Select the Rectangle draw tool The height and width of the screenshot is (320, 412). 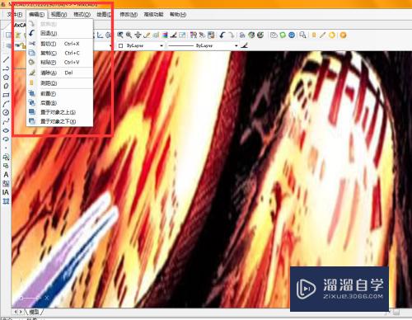click(6, 95)
